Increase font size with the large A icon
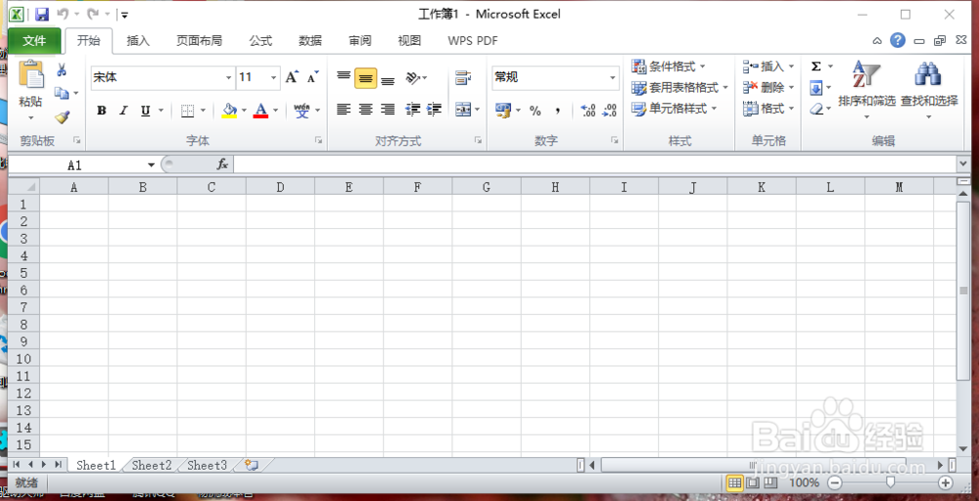Screen dimensions: 979x501 292,77
